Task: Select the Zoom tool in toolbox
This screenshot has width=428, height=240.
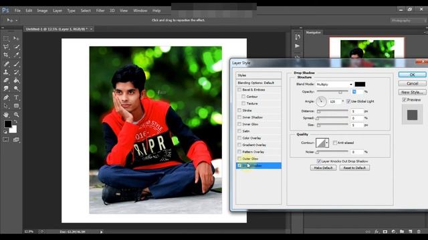Action: coord(16,115)
